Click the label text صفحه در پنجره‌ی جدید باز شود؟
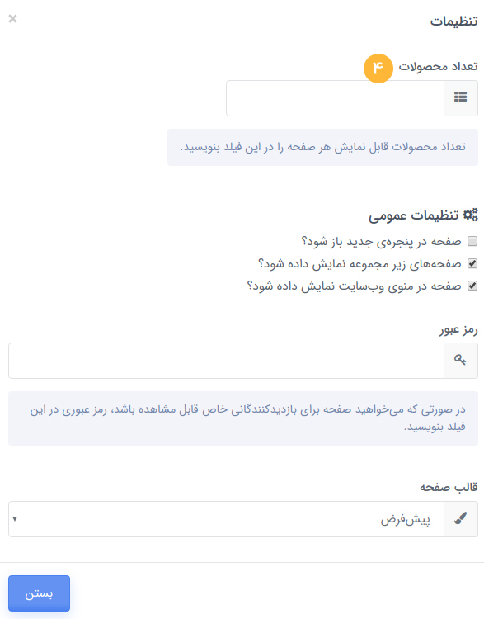484x619 pixels. pos(381,241)
